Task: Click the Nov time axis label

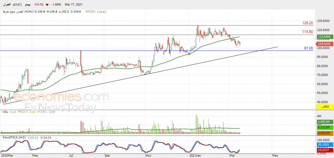Action: [x=149, y=156]
